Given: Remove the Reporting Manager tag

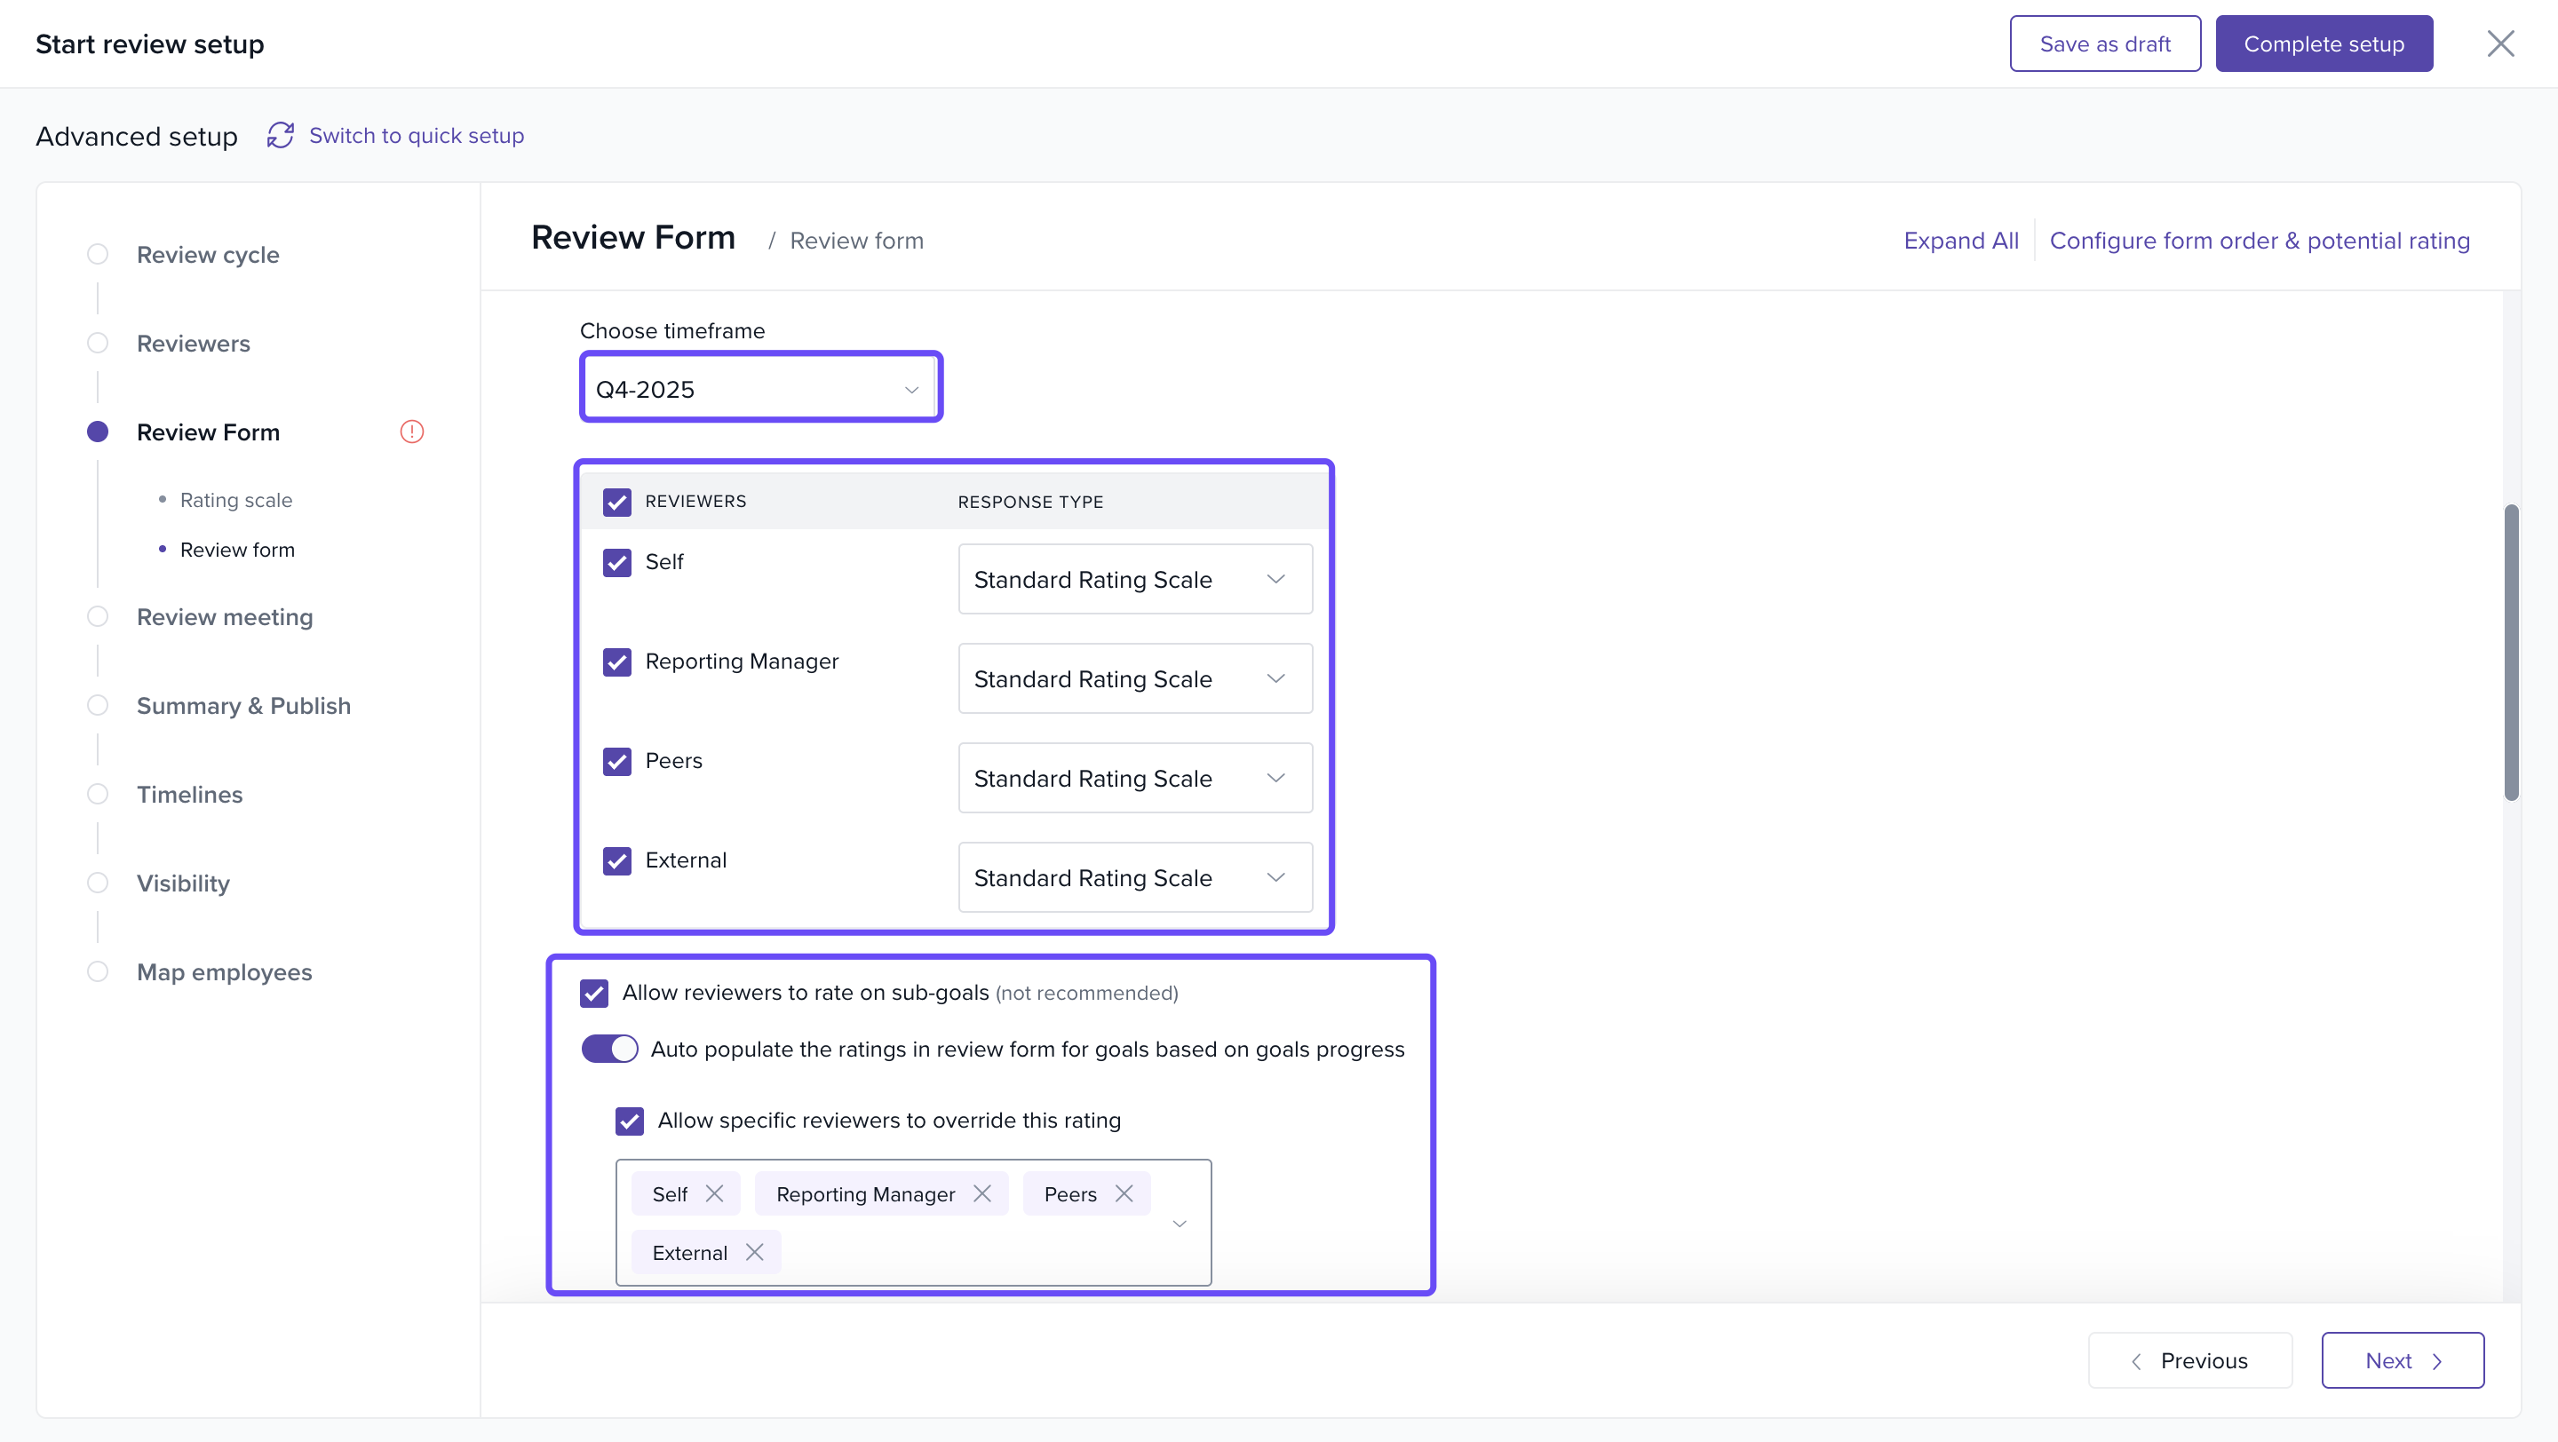Looking at the screenshot, I should tap(982, 1194).
